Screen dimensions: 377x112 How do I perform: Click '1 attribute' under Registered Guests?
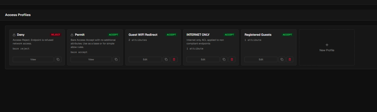point(253,40)
